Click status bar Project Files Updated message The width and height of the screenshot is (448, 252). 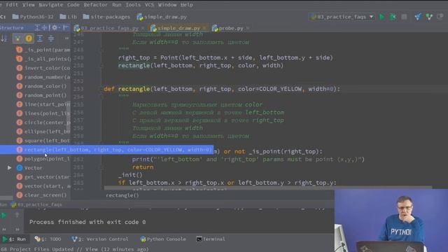[x=75, y=249]
